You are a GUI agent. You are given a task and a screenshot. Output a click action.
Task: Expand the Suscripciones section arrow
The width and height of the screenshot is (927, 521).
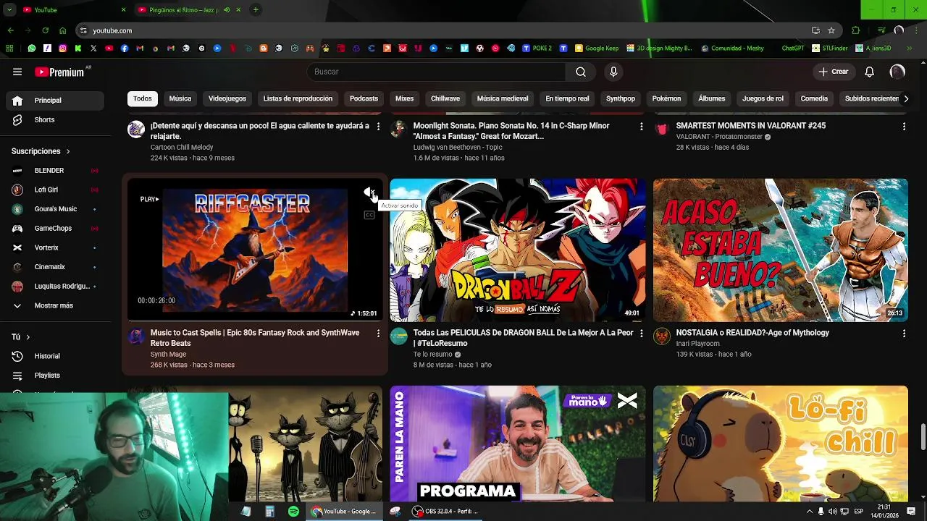coord(68,151)
